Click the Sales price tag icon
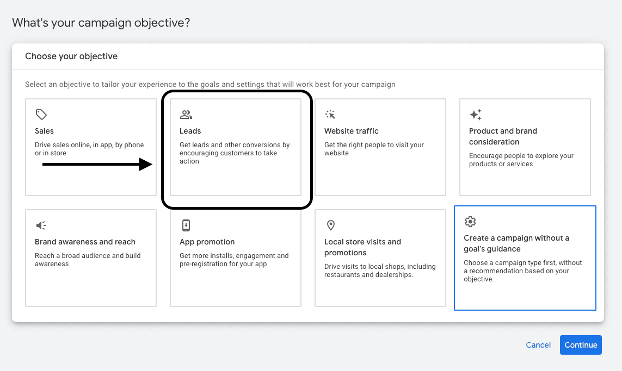Viewport: 622px width, 371px height. tap(41, 115)
